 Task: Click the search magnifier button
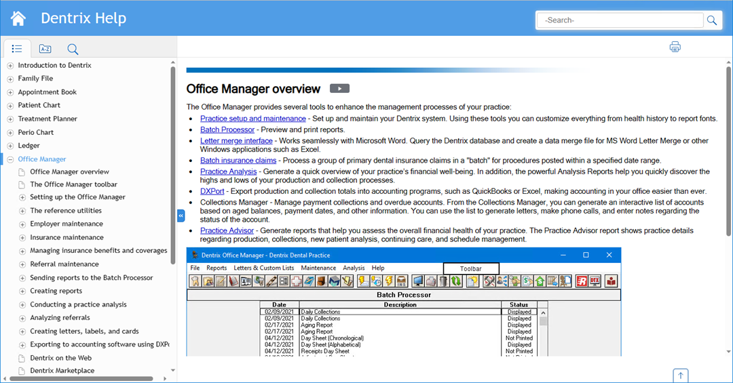(x=711, y=20)
